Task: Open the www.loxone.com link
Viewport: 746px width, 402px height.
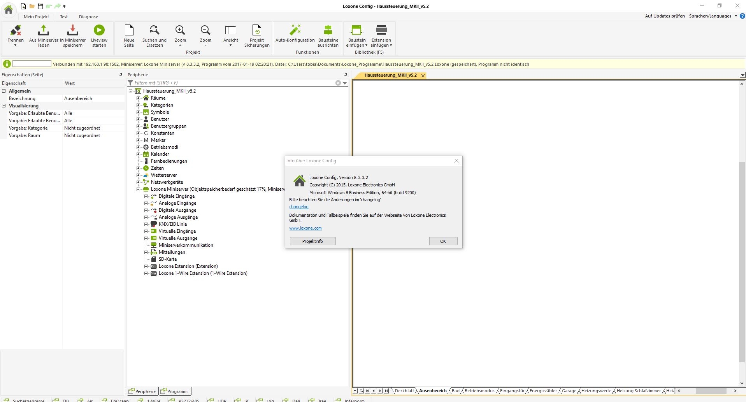Action: pos(305,228)
